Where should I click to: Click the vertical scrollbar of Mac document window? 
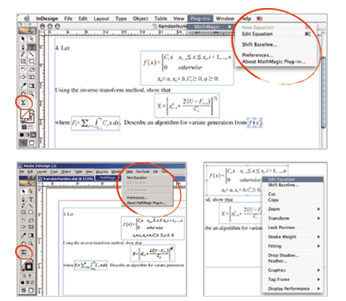tap(324, 90)
